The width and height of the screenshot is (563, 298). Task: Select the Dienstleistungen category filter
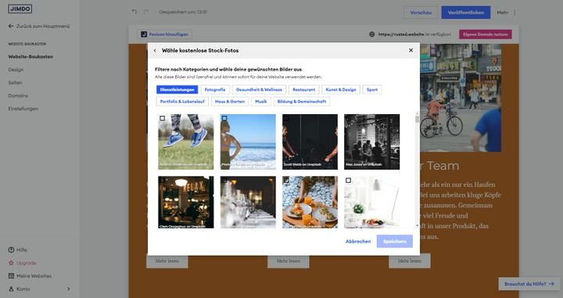(177, 90)
